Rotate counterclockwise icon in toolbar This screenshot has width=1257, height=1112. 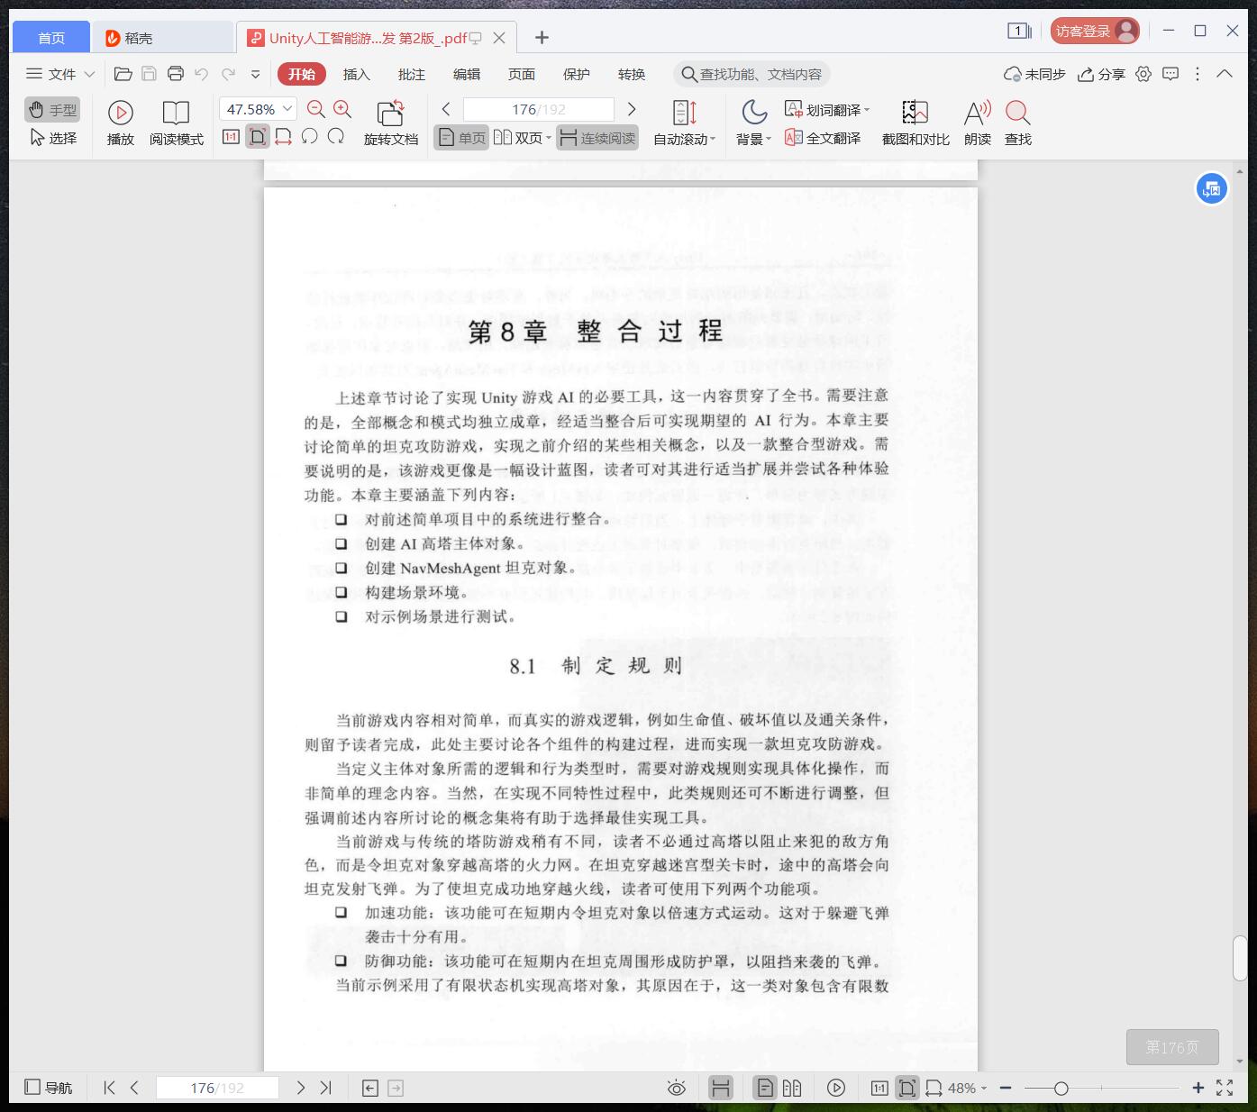(310, 137)
